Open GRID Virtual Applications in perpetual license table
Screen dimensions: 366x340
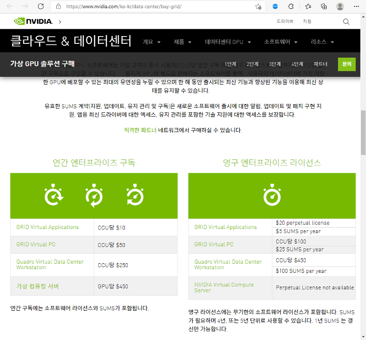(x=226, y=227)
